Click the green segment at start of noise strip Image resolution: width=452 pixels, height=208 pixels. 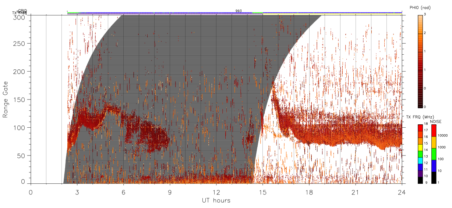[73, 12]
